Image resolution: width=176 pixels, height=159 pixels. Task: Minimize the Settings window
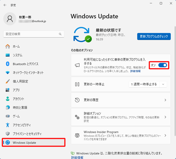coord(151,3)
